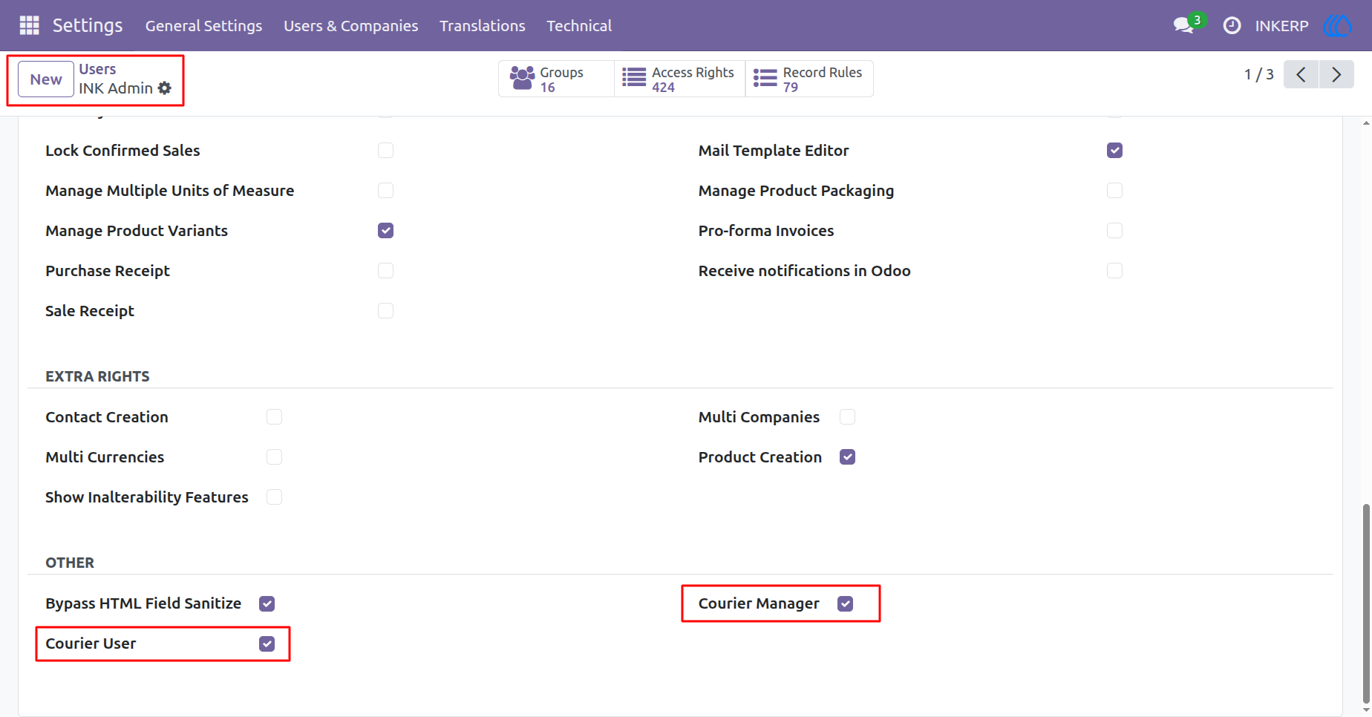Open the Translations menu

pyautogui.click(x=483, y=26)
